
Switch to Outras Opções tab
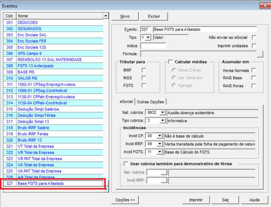(x=151, y=102)
